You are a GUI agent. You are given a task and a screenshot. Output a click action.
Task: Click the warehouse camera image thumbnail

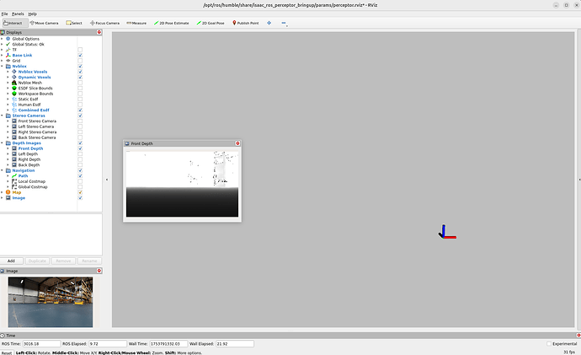(51, 302)
